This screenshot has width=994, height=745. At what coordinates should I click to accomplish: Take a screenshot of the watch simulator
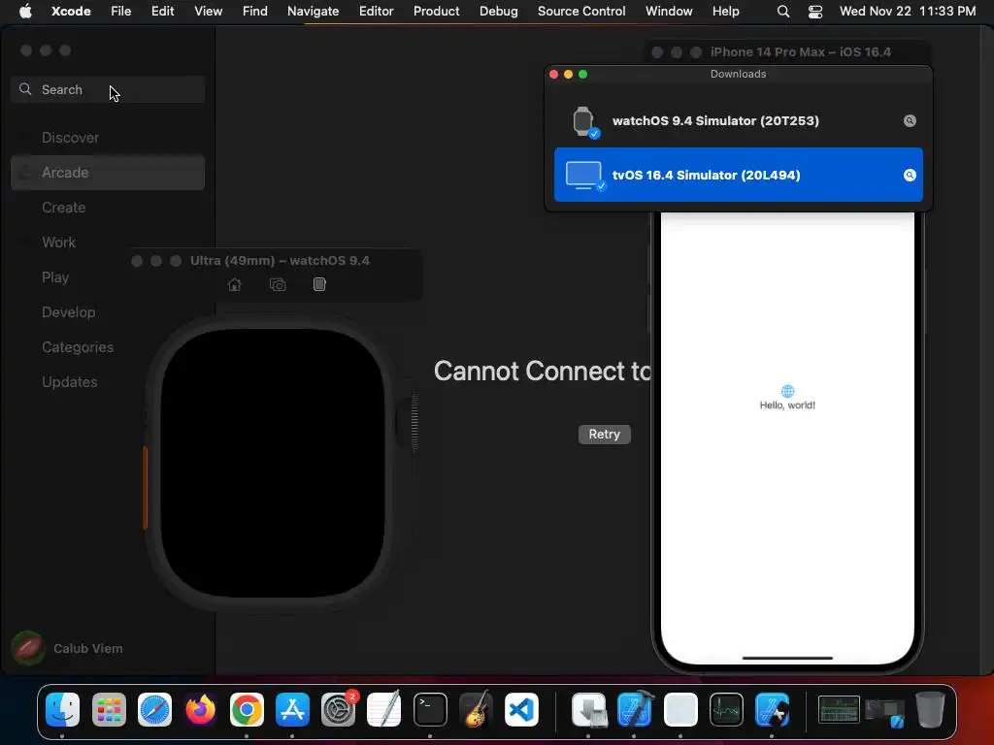point(278,284)
